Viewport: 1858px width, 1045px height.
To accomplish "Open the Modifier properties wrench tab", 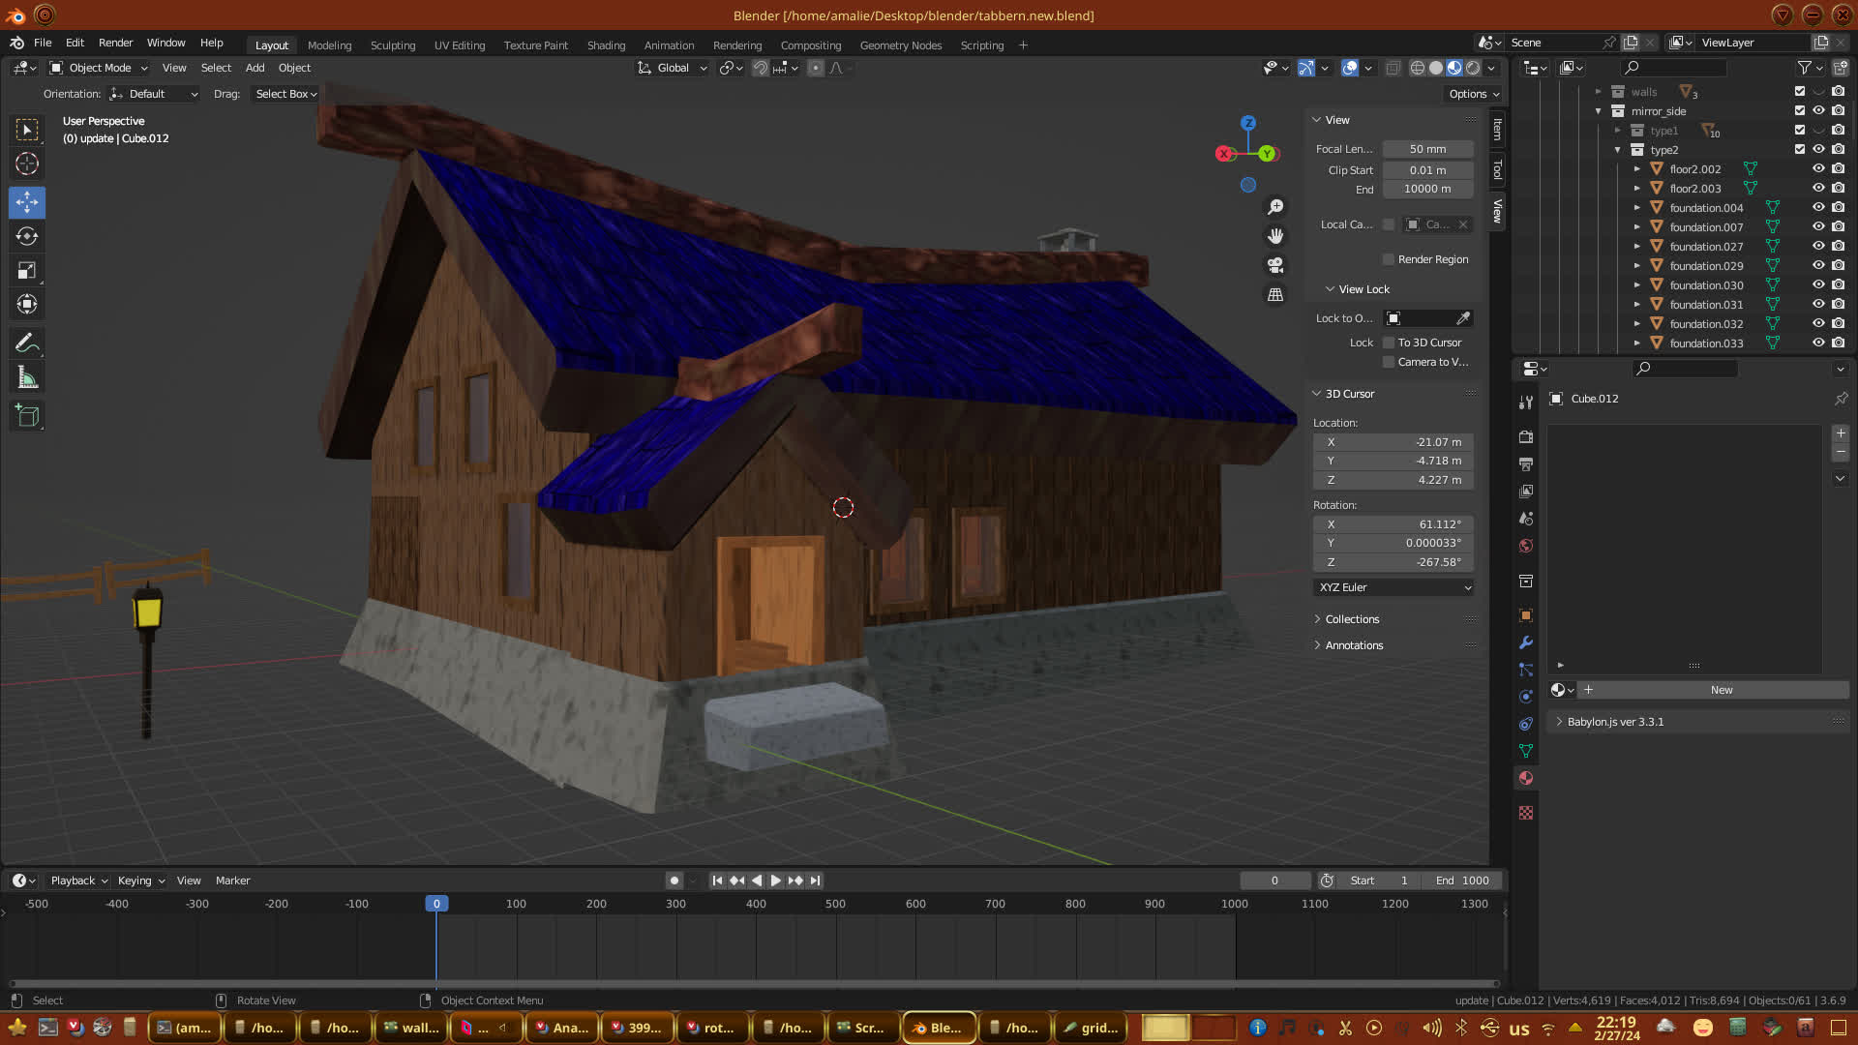I will point(1526,642).
